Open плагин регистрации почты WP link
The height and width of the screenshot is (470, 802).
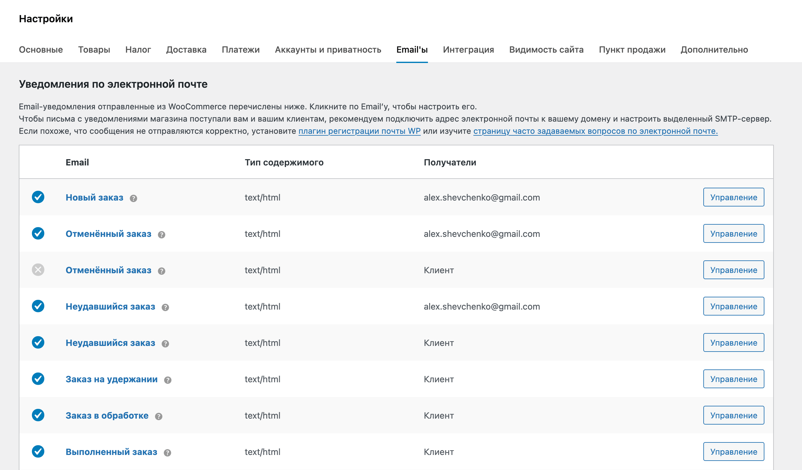pyautogui.click(x=359, y=131)
